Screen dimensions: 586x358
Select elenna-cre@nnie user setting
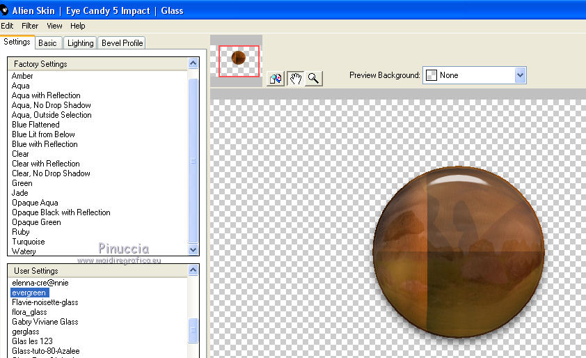[x=40, y=283]
